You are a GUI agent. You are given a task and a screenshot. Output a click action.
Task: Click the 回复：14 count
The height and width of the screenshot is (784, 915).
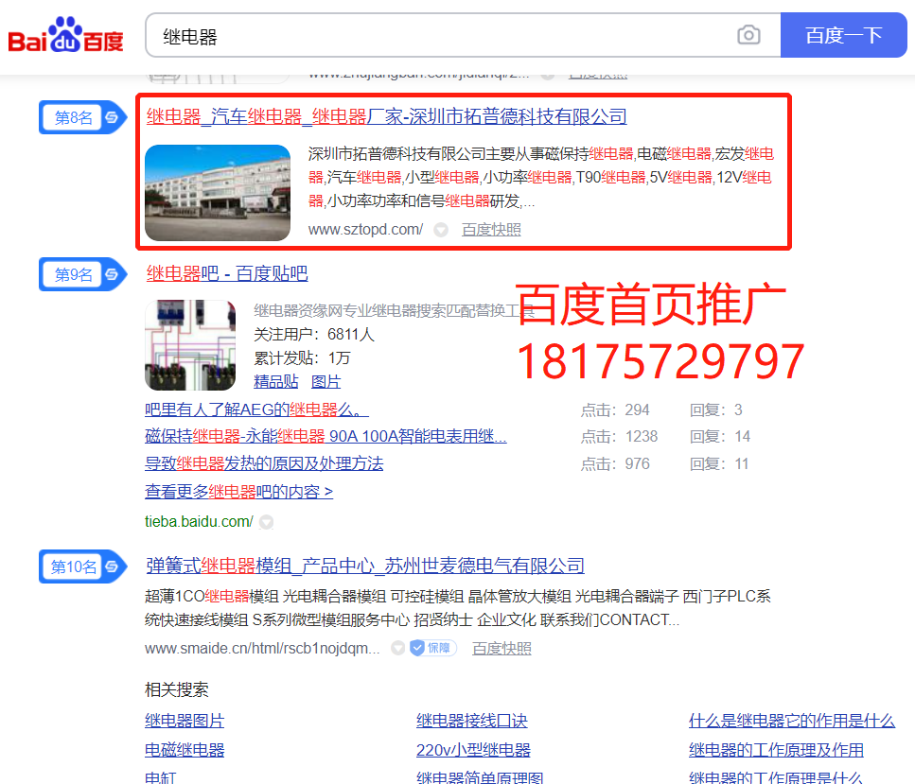point(720,436)
